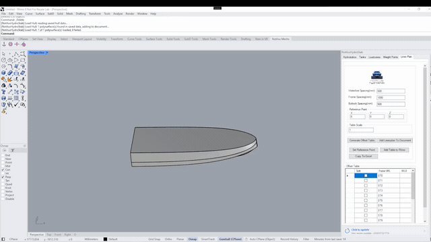The width and height of the screenshot is (431, 242).
Task: Select the arrow pointer tool in left toolbar
Action: (x=3, y=54)
